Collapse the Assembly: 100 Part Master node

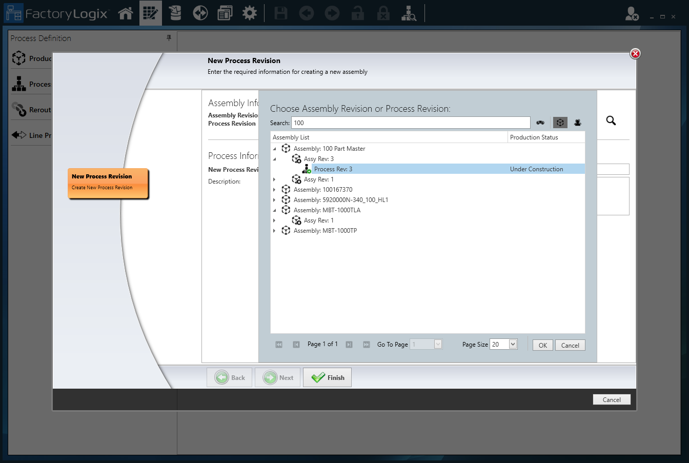coord(275,148)
